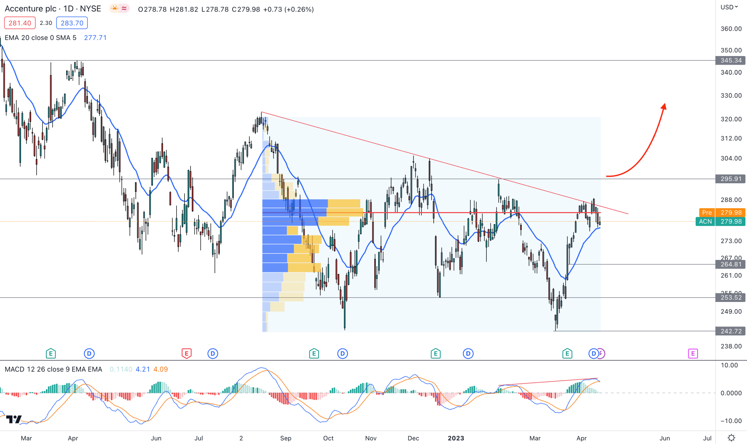747x444 pixels.
Task: Click the 295.91 horizontal line price label
Action: 731,179
